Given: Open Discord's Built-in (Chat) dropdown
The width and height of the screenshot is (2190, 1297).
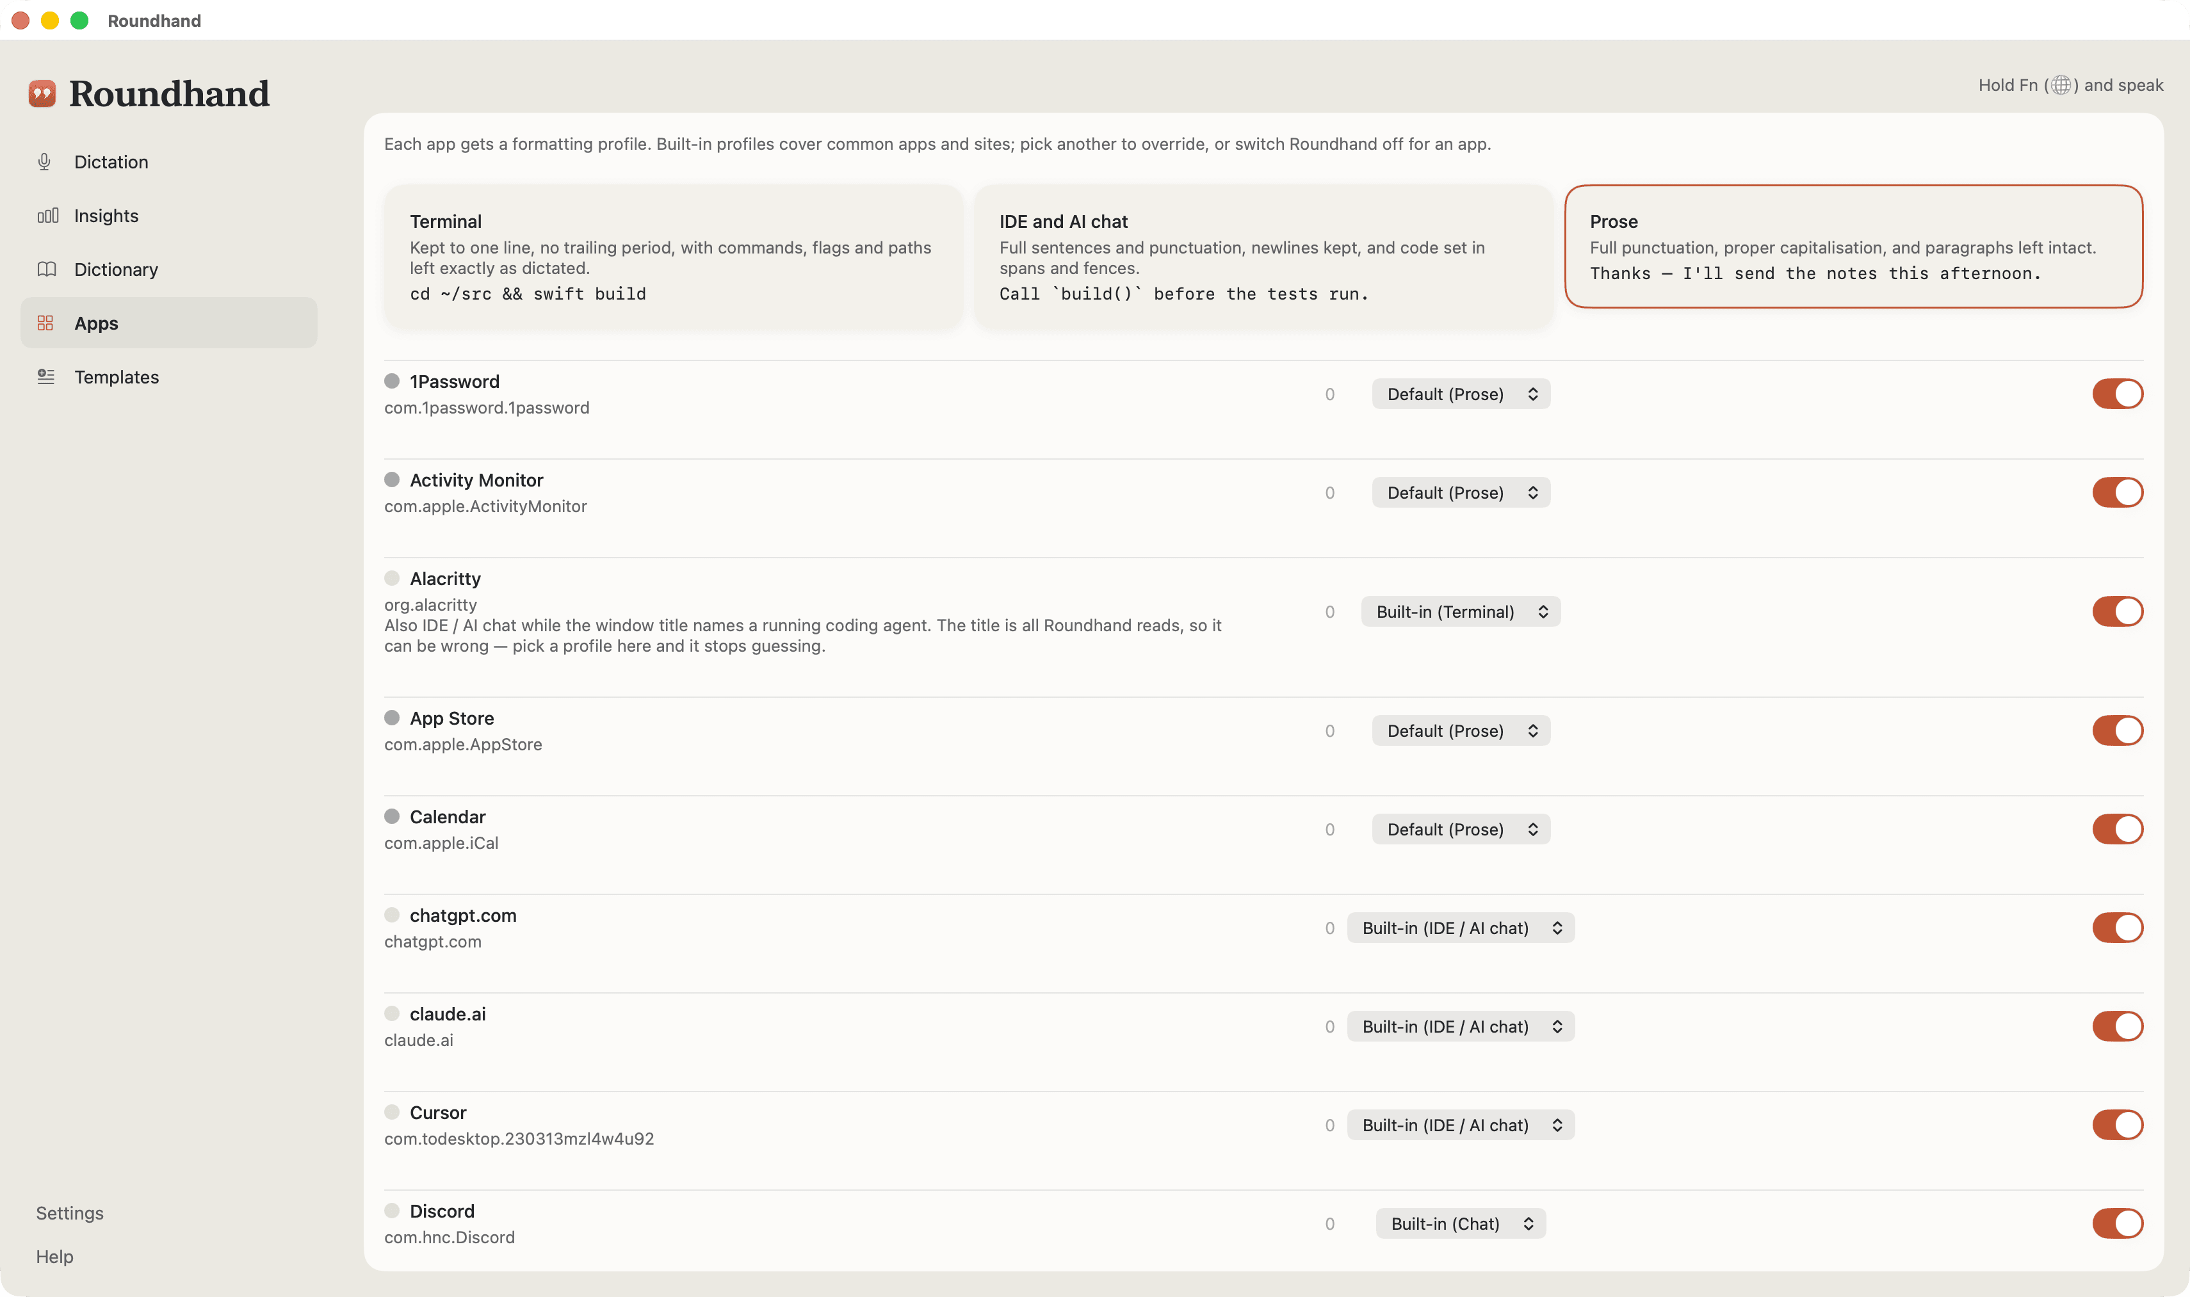Looking at the screenshot, I should point(1461,1223).
